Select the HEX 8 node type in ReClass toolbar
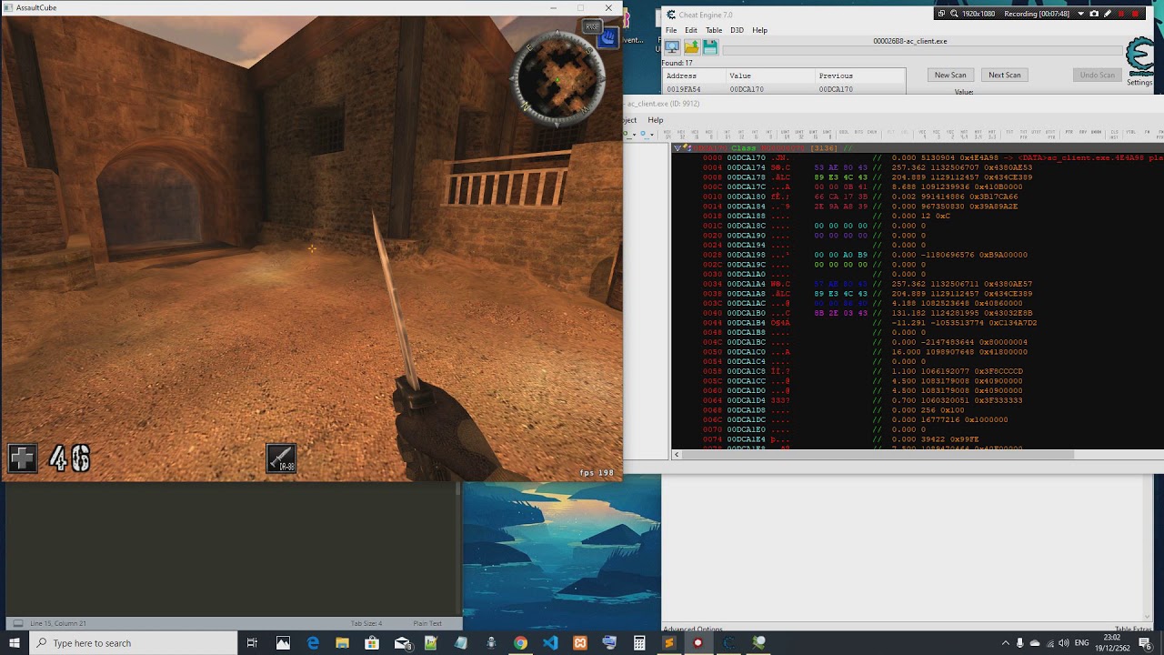 [709, 134]
